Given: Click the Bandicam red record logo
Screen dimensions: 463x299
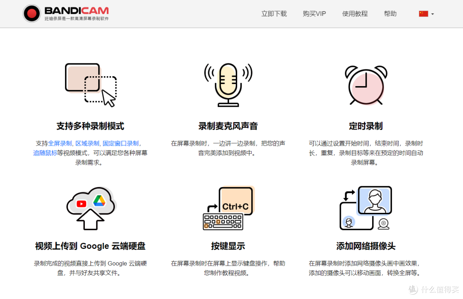Looking at the screenshot, I should click(32, 13).
